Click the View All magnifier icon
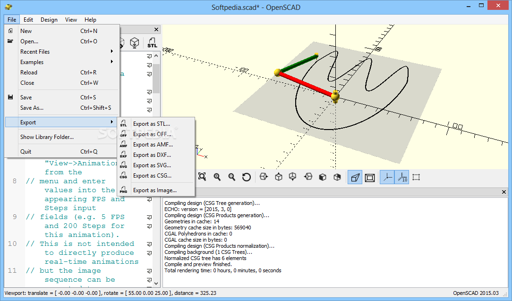The height and width of the screenshot is (301, 512). (x=202, y=177)
